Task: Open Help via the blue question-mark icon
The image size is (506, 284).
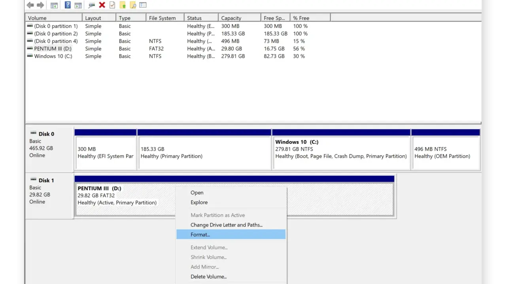Action: pos(68,5)
